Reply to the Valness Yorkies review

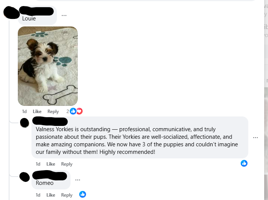67,164
